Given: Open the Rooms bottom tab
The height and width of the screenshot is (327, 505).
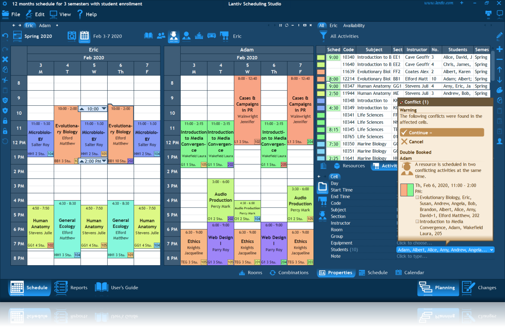Looking at the screenshot, I should coord(251,273).
